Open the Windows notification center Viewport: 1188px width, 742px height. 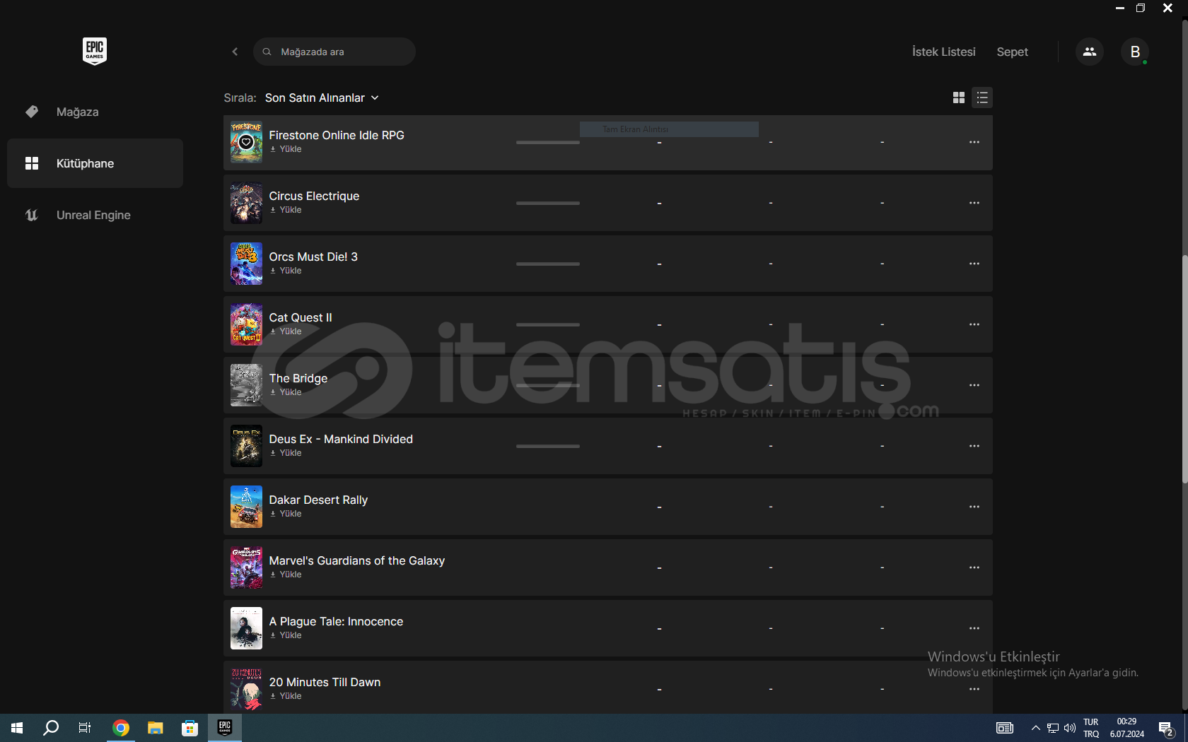click(1166, 729)
